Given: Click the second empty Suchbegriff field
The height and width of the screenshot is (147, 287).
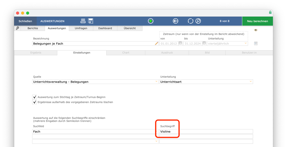Looking at the screenshot, I should pyautogui.click(x=206, y=136).
